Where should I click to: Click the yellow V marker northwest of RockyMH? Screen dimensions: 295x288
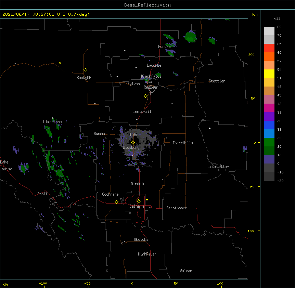pos(60,63)
